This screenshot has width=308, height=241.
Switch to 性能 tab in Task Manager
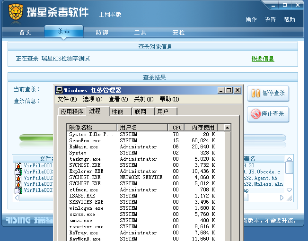point(121,112)
